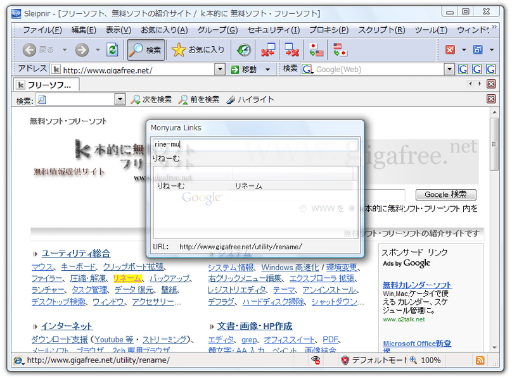
Task: Click the 移動 go button
Action: pyautogui.click(x=243, y=70)
